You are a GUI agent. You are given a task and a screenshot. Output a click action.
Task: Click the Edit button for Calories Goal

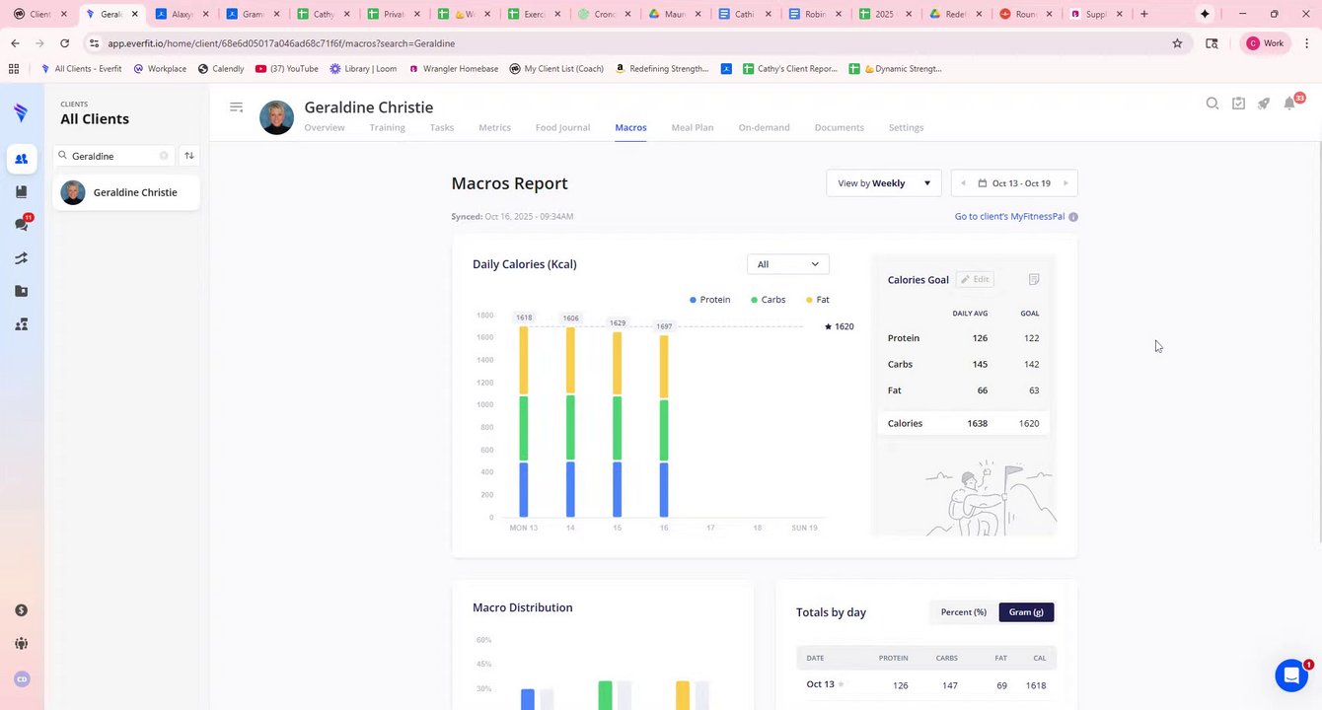coord(975,280)
